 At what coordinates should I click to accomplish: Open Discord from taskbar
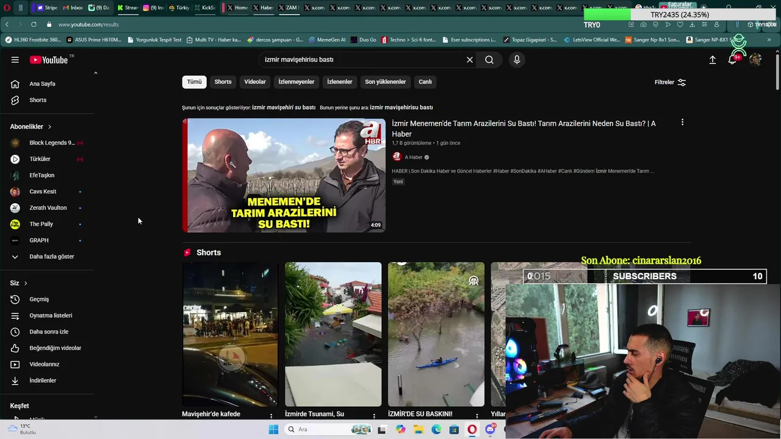coord(490,429)
